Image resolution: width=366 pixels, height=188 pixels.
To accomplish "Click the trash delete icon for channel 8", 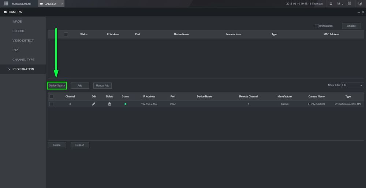I will [109, 104].
